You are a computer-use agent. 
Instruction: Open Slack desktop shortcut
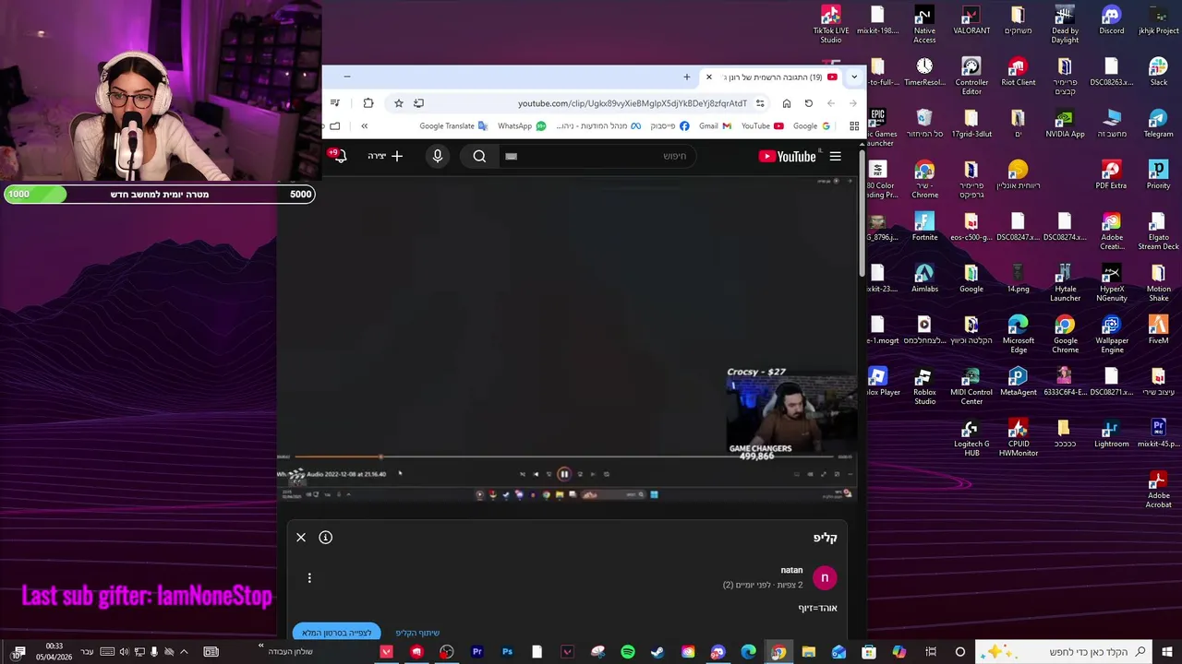[x=1158, y=73]
